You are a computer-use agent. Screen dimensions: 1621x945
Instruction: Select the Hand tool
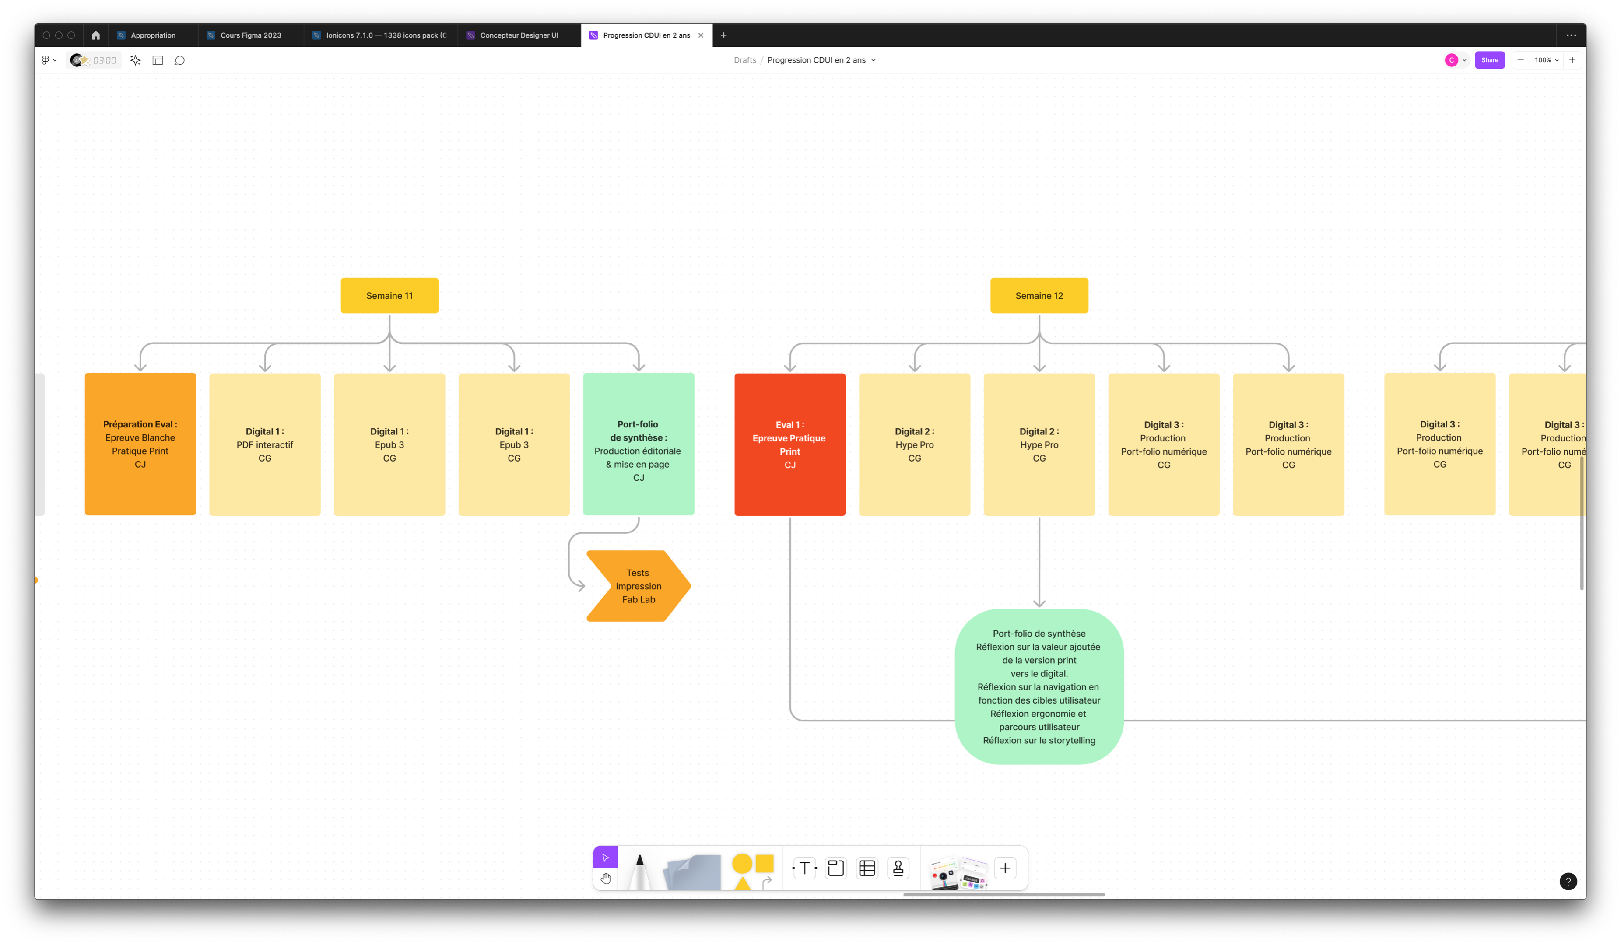pos(605,878)
